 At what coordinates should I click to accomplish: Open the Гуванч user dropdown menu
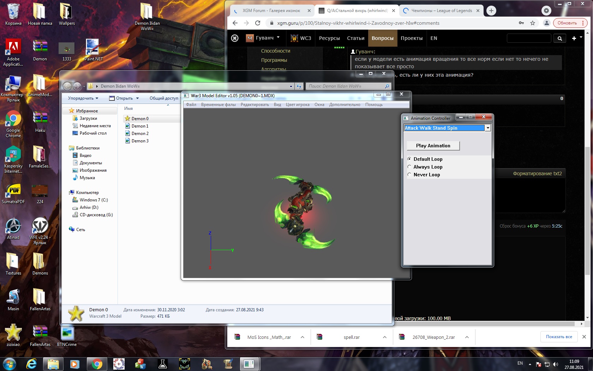(x=263, y=38)
